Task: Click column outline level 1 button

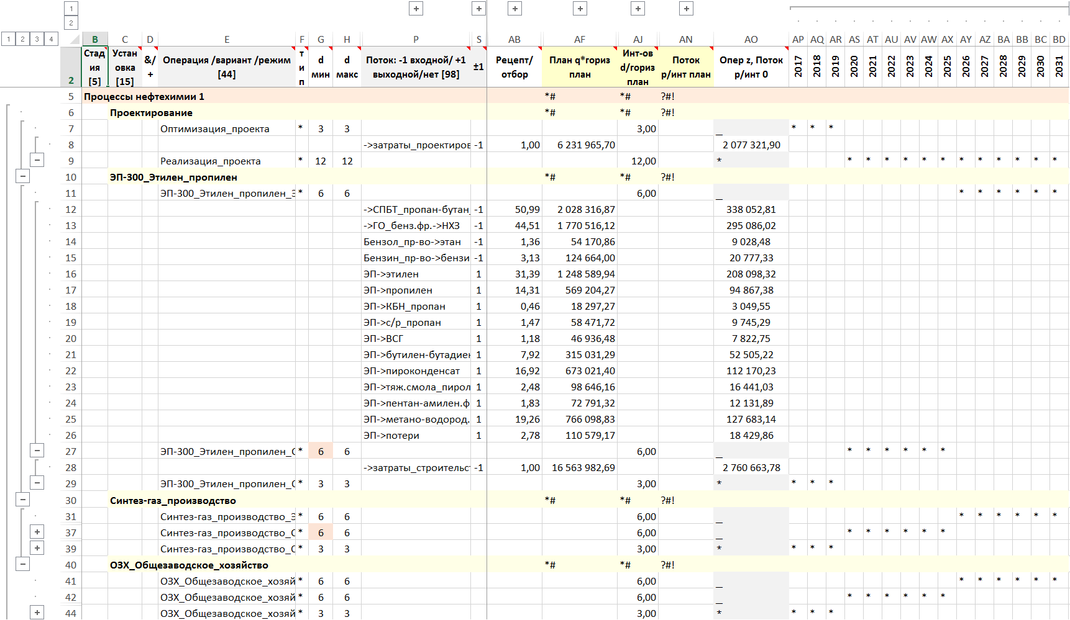Action: (x=71, y=9)
